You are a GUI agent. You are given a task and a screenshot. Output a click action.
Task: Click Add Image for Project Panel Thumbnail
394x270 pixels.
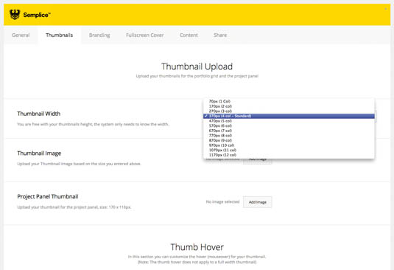257,202
